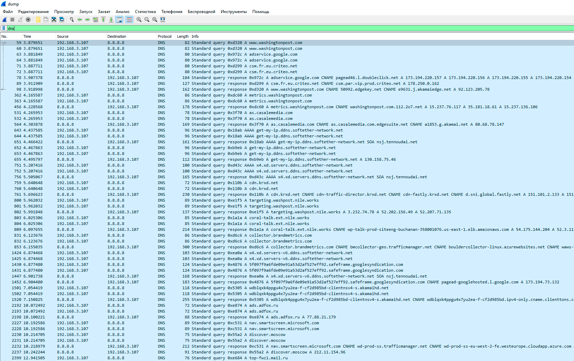Image resolution: width=574 pixels, height=361 pixels.
Task: Zoom in on packet list text
Action: [x=139, y=20]
